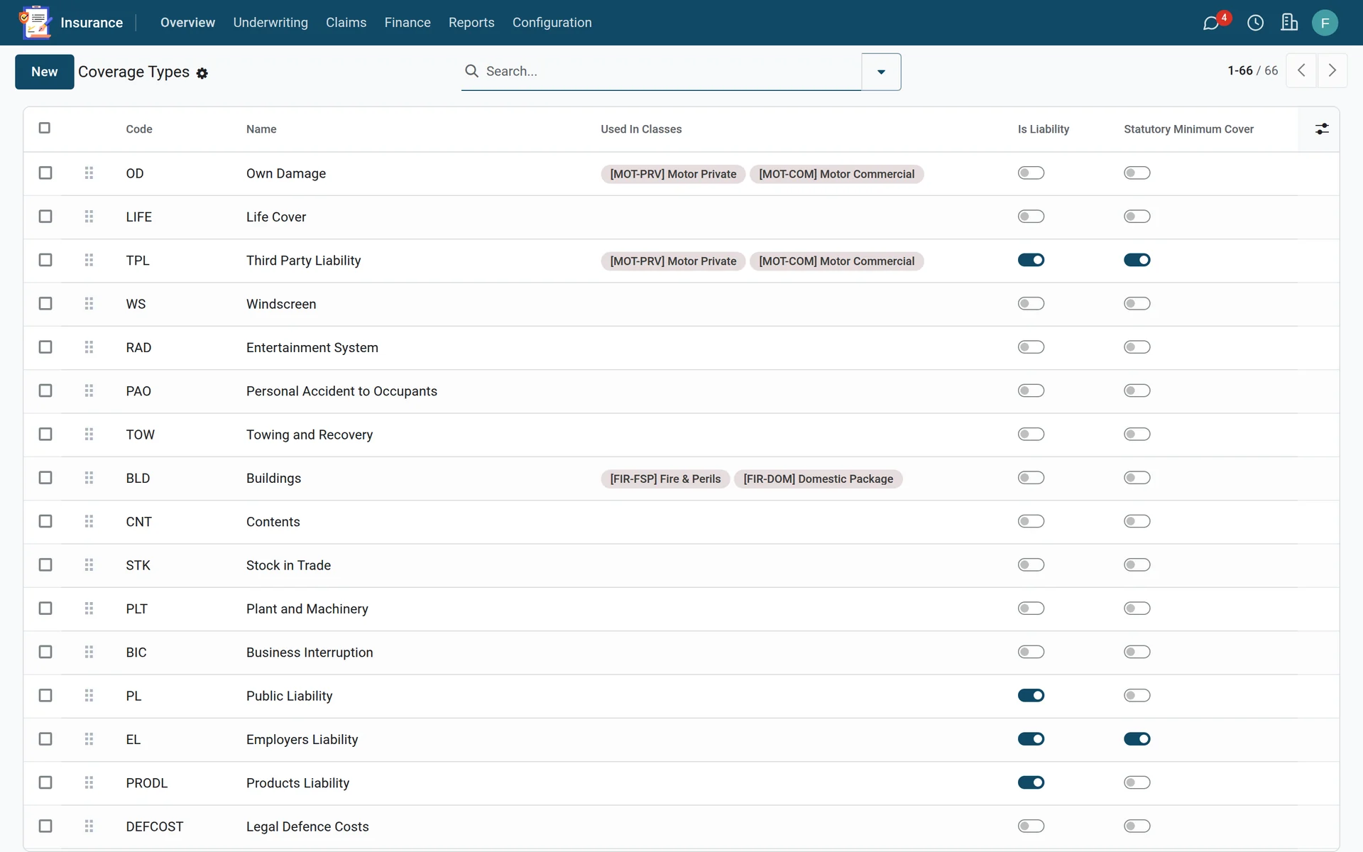This screenshot has width=1363, height=852.
Task: Open the Overview menu
Action: coord(187,23)
